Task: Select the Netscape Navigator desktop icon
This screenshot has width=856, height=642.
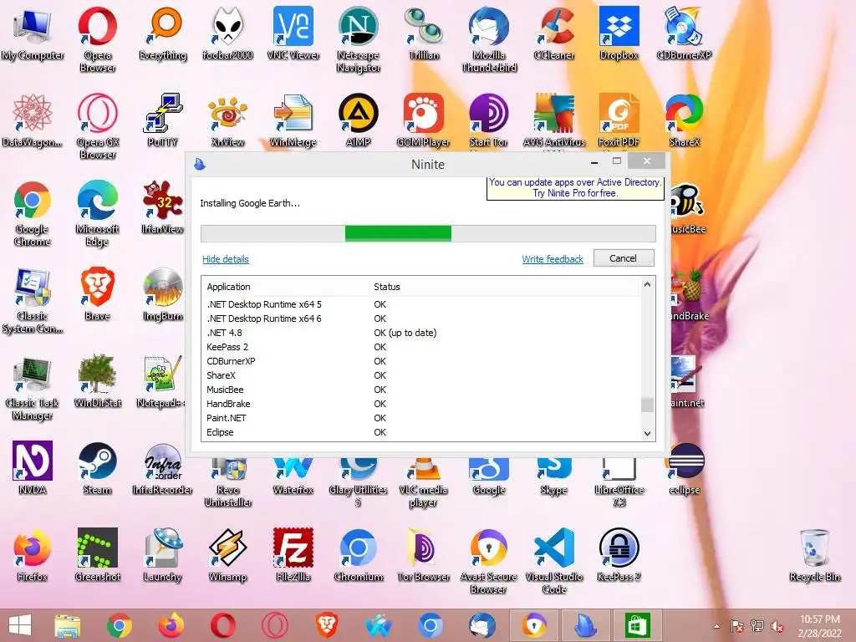Action: [x=358, y=38]
